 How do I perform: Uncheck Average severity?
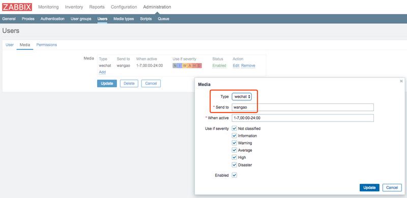(x=235, y=150)
